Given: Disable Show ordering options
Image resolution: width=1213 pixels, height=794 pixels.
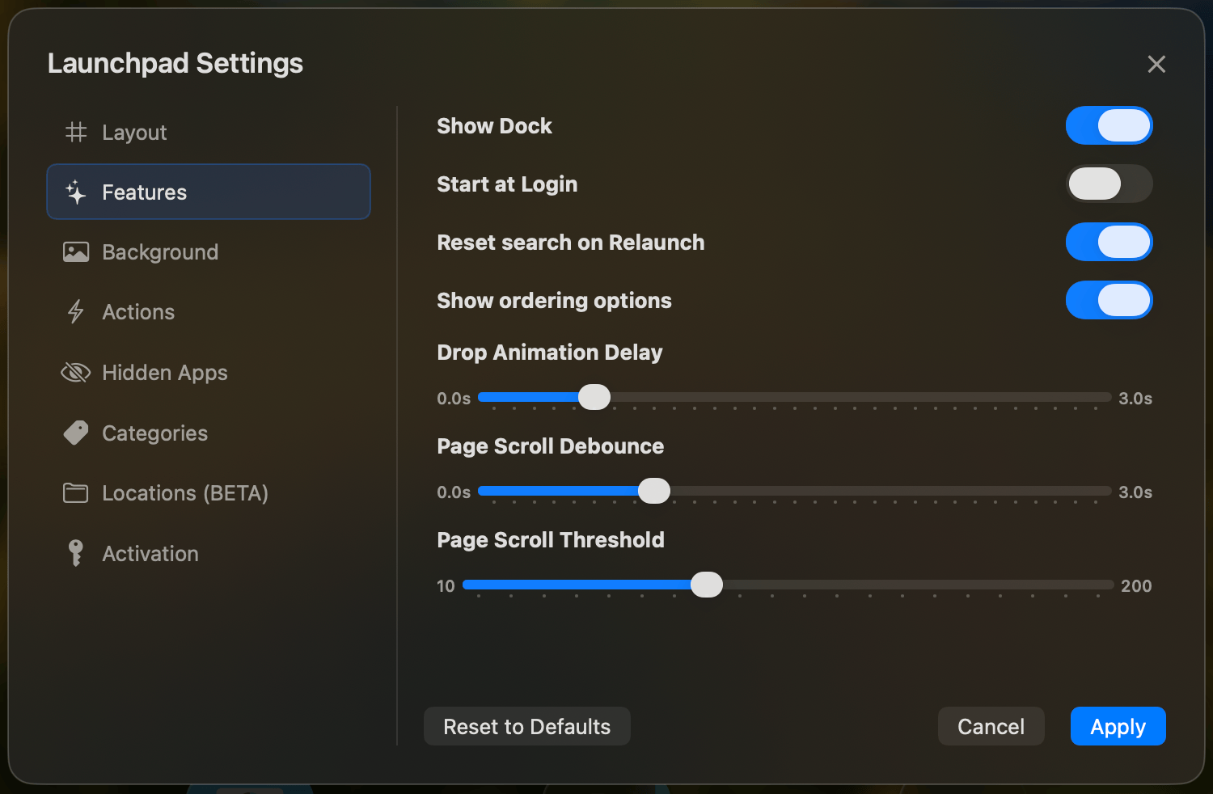Looking at the screenshot, I should [x=1109, y=300].
